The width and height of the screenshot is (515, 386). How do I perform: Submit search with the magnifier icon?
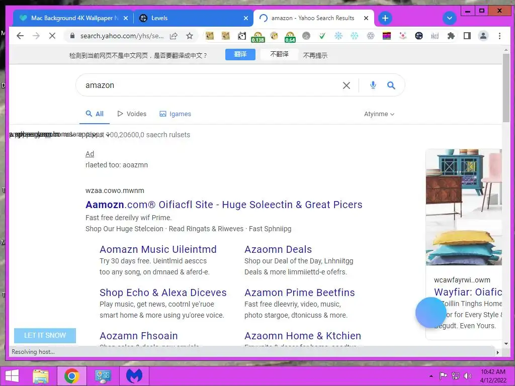[391, 85]
